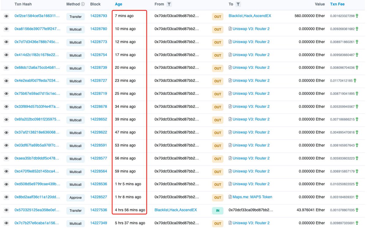The image size is (367, 228).
Task: Open block 14228678
Action: tap(98, 106)
